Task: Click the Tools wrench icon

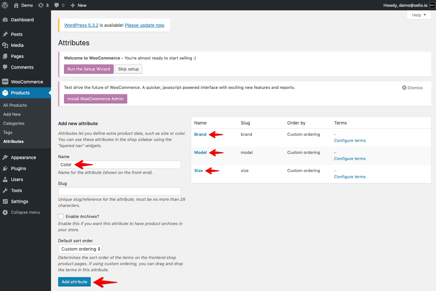Action: (x=5, y=190)
